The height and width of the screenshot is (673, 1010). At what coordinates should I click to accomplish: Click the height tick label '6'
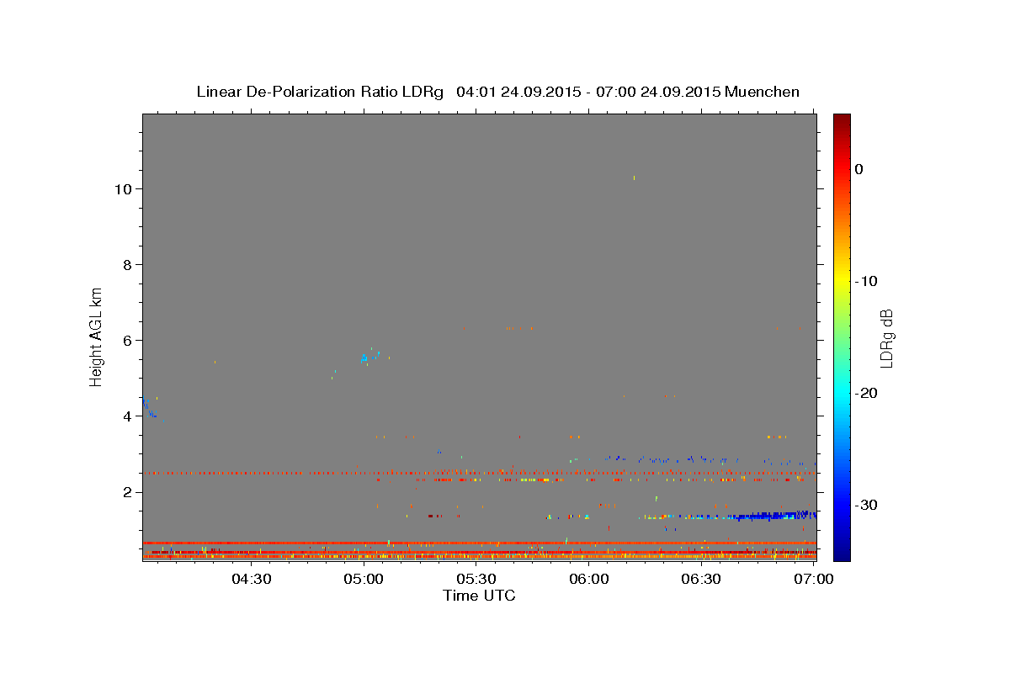point(126,341)
